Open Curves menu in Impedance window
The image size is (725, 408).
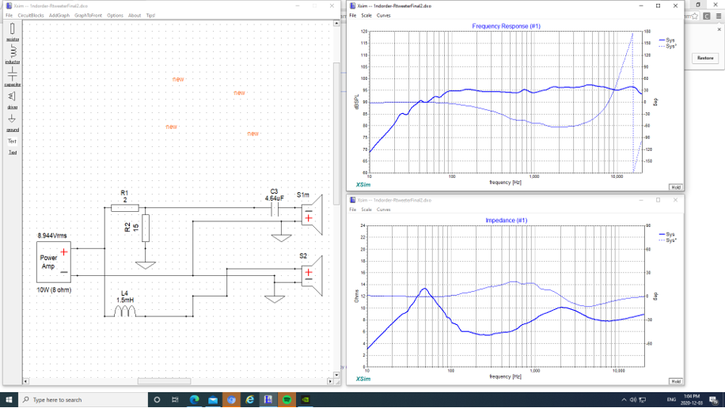point(383,210)
